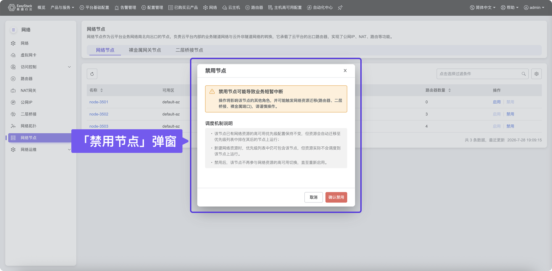The height and width of the screenshot is (271, 552).
Task: Click 启用 for node-3501
Action: coord(497,102)
